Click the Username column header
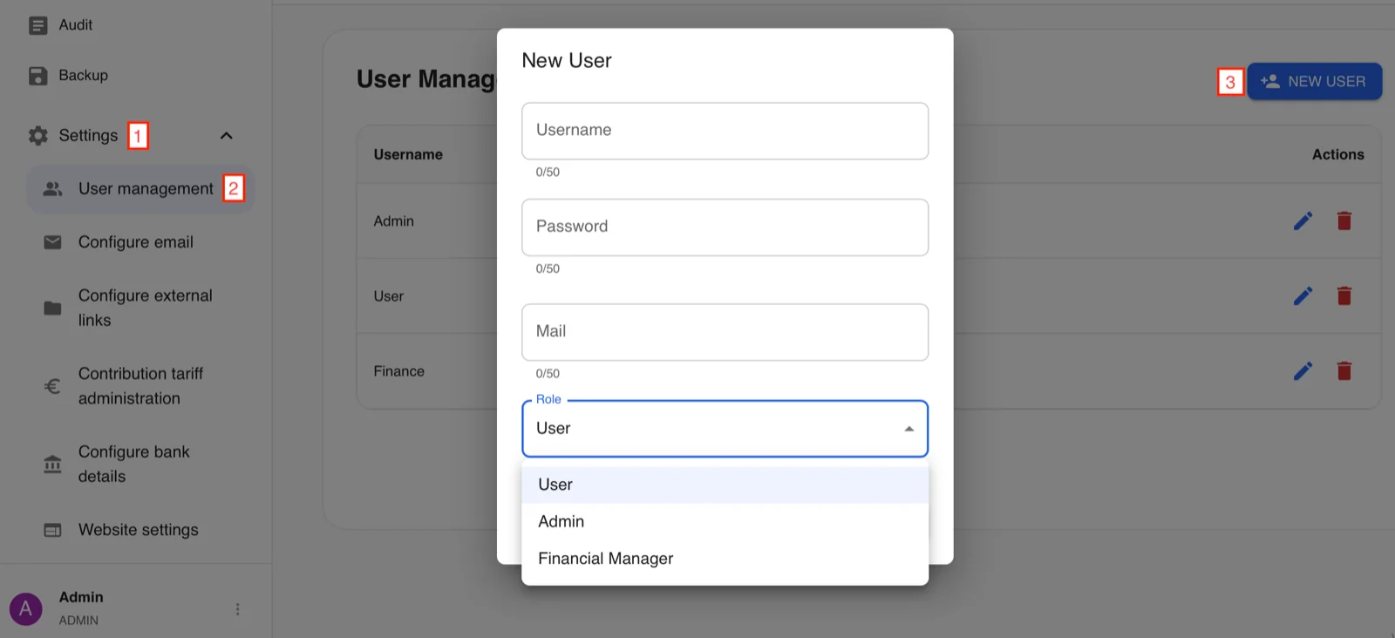 (x=408, y=154)
